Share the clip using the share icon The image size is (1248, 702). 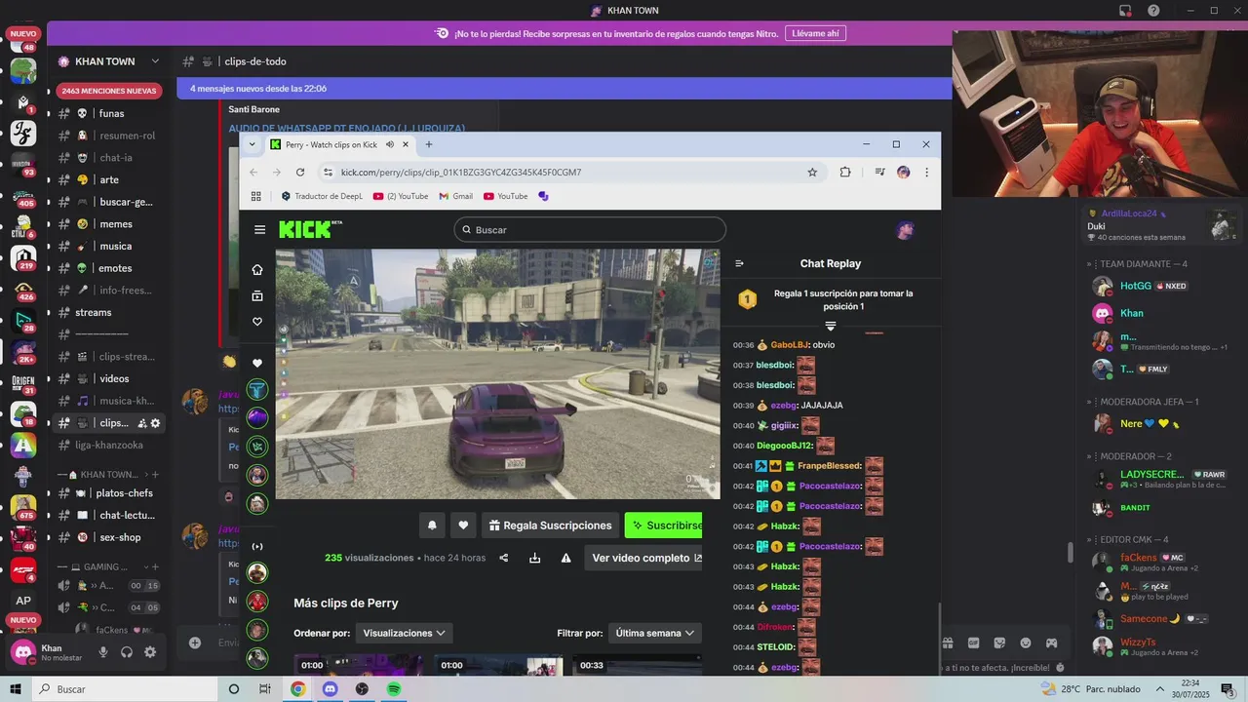coord(504,558)
